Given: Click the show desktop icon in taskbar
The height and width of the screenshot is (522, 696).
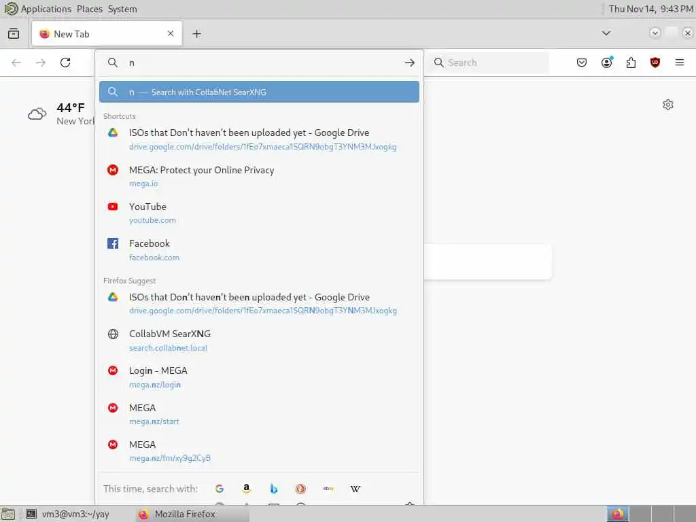Looking at the screenshot, I should pyautogui.click(x=8, y=514).
